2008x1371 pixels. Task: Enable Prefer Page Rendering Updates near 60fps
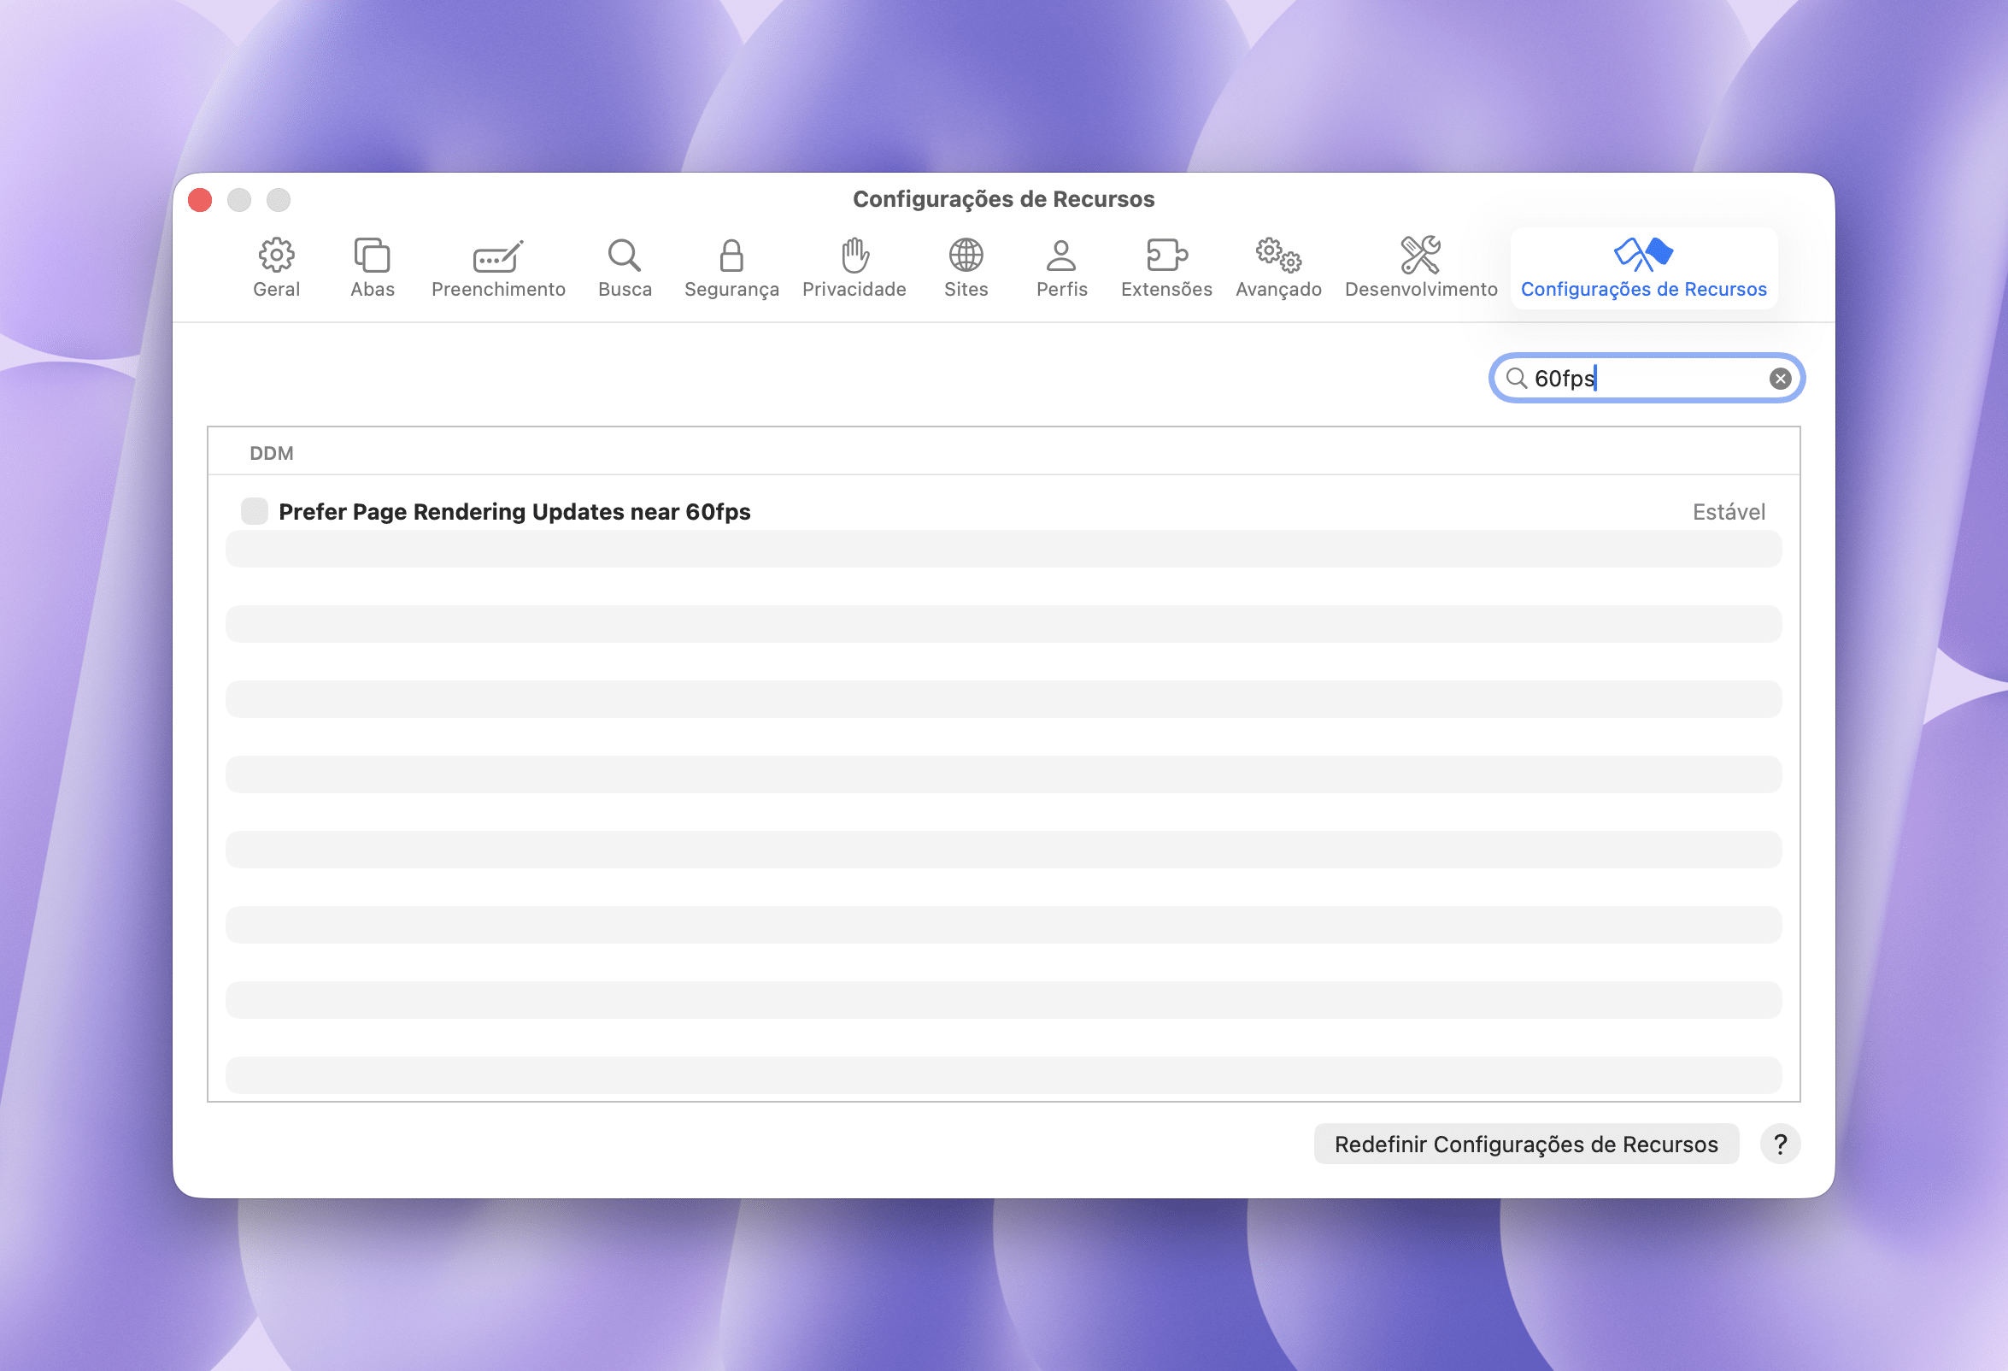(x=254, y=511)
